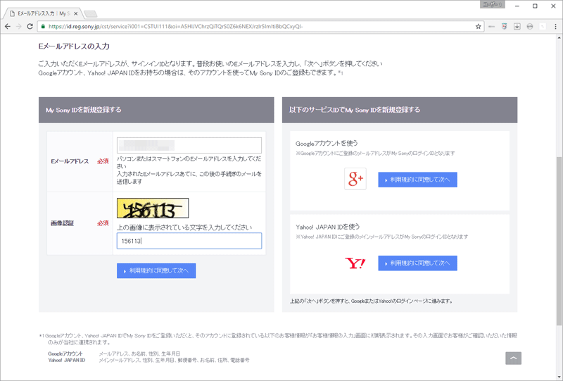This screenshot has height=381, width=563.
Task: Click the round globe extension icon
Action: click(x=530, y=26)
